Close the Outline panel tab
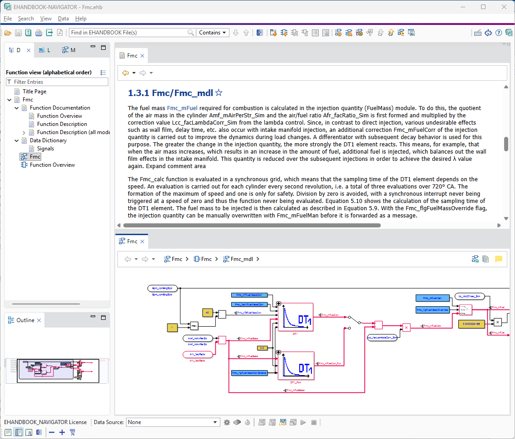515x439 pixels. tap(39, 320)
